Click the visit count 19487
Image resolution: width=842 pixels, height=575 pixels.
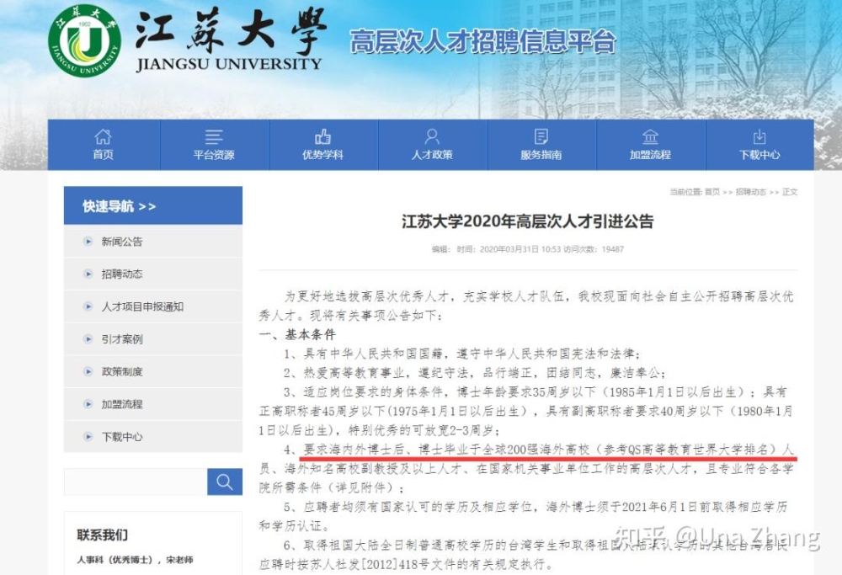tap(613, 249)
